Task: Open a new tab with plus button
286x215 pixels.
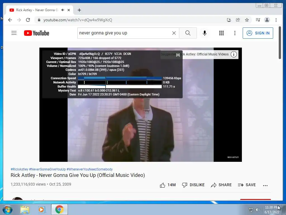Action: coord(79,10)
